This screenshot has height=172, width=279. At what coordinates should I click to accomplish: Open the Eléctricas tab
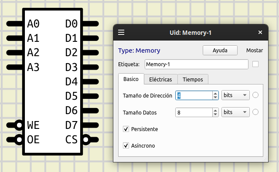click(160, 79)
